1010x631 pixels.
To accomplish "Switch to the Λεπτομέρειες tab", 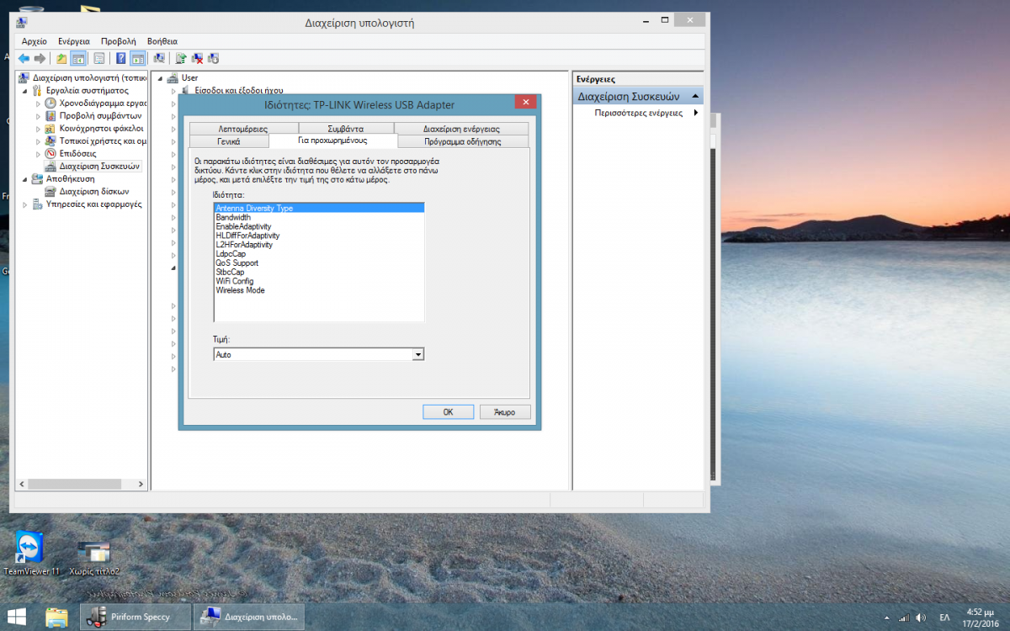I will point(242,129).
